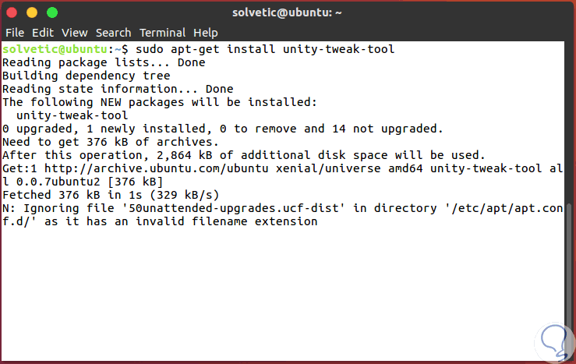The image size is (576, 364).
Task: Click the solvetic@ubuntu title bar text
Action: [x=288, y=12]
